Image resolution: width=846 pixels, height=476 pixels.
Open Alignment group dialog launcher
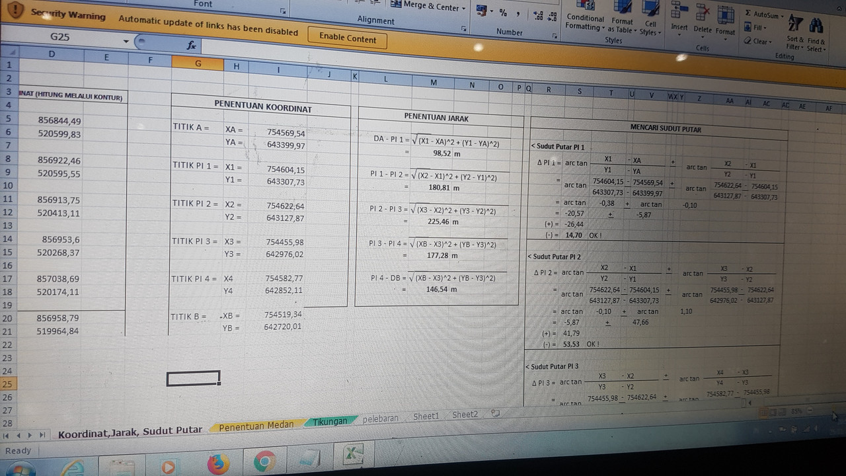[x=464, y=28]
